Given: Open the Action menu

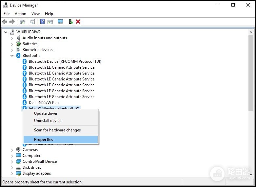Looking at the screenshot, I should (x=20, y=14).
